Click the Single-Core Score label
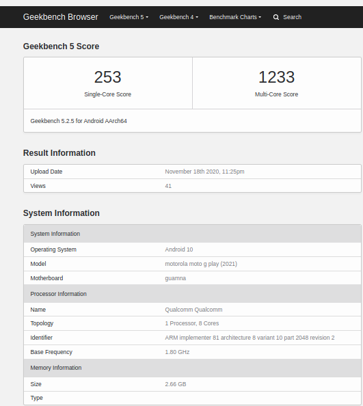The height and width of the screenshot is (406, 363). pyautogui.click(x=108, y=94)
